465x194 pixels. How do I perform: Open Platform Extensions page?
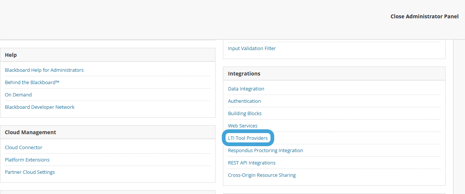click(x=27, y=160)
